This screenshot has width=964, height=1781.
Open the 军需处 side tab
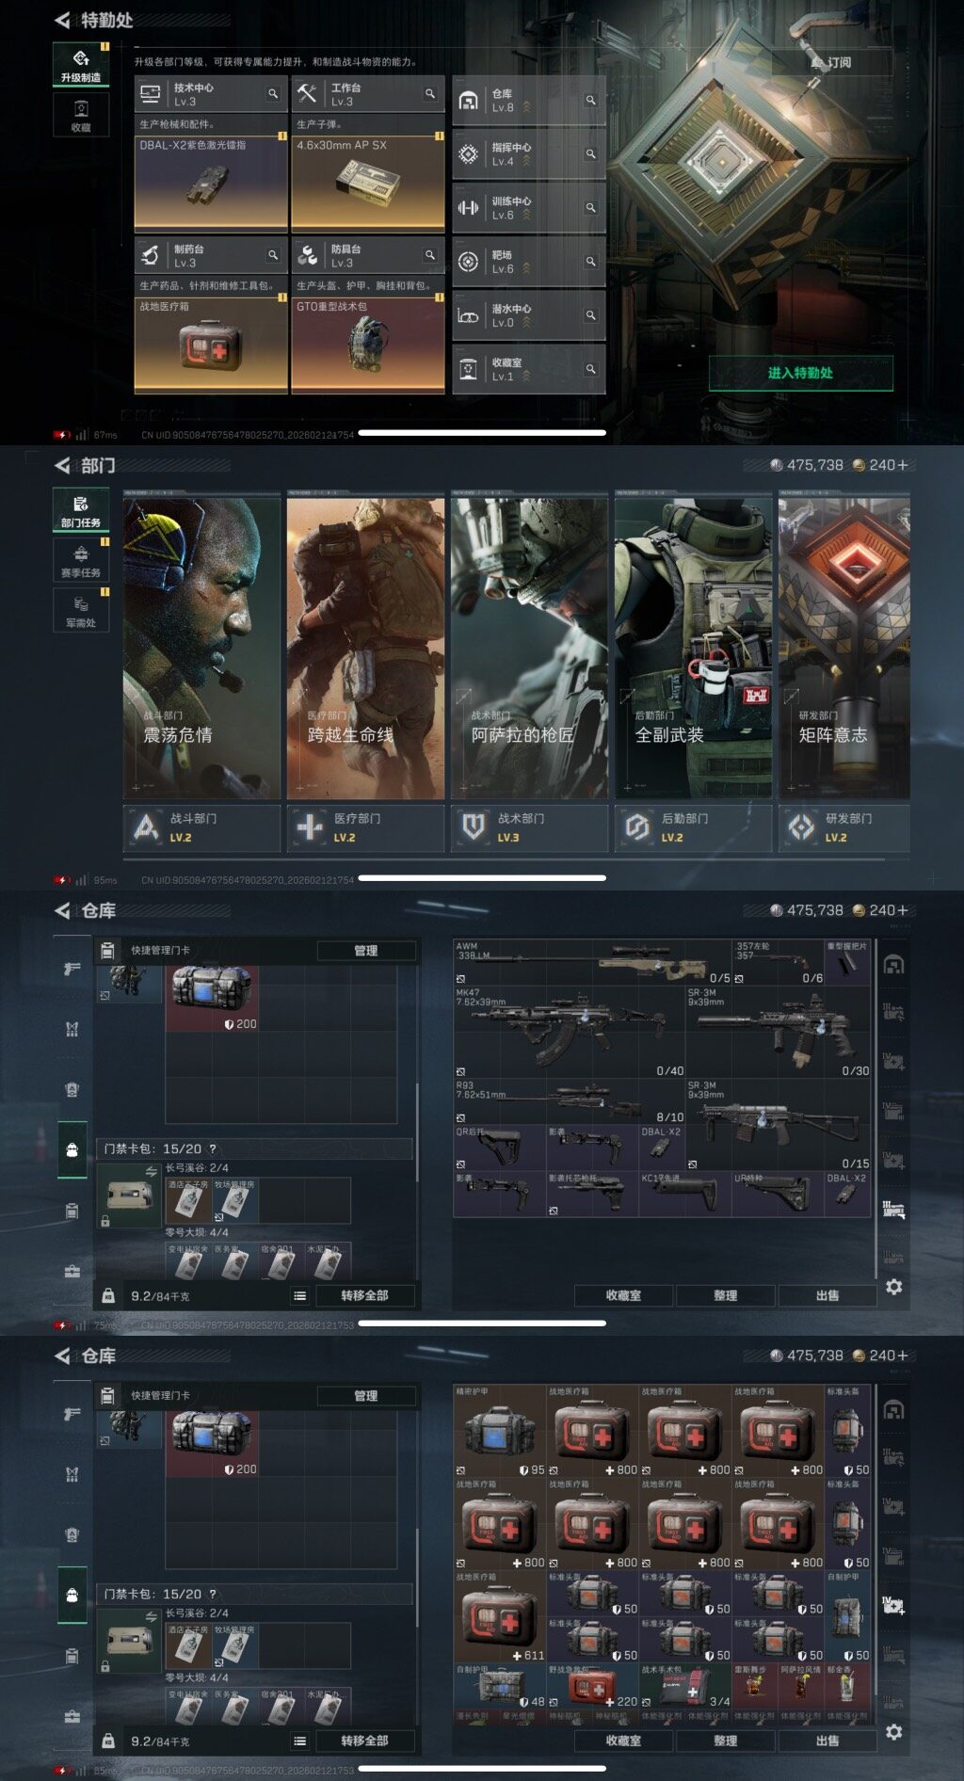coord(81,610)
